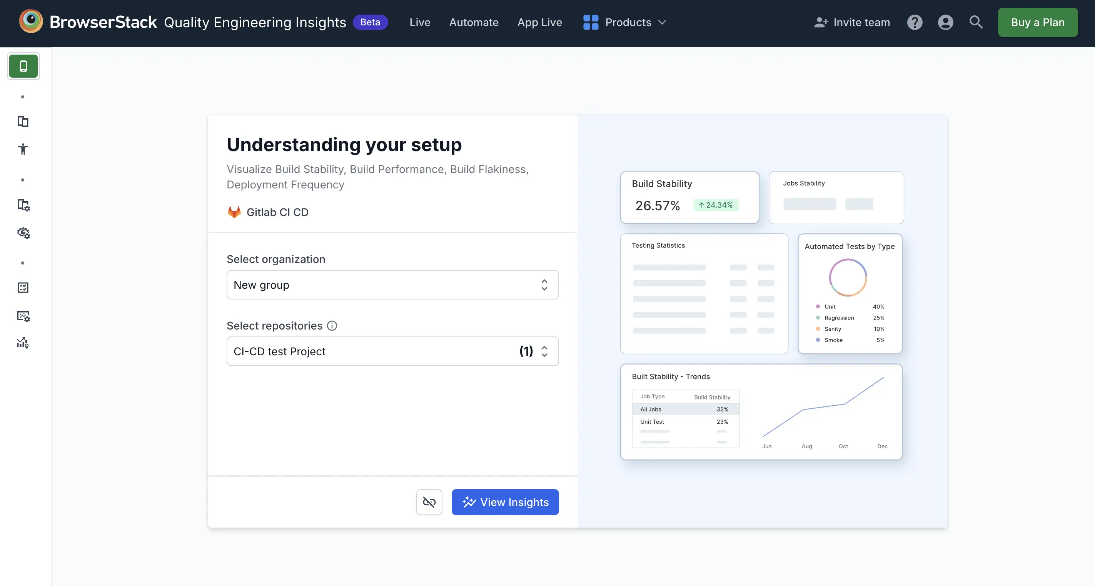Screen dimensions: 1095x586
Task: Select the green mobile device sidebar icon
Action: [23, 66]
